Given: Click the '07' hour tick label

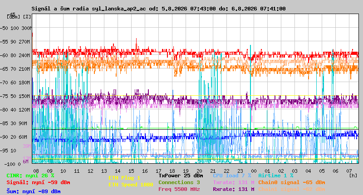Looking at the screenshot, I should point(349,171).
